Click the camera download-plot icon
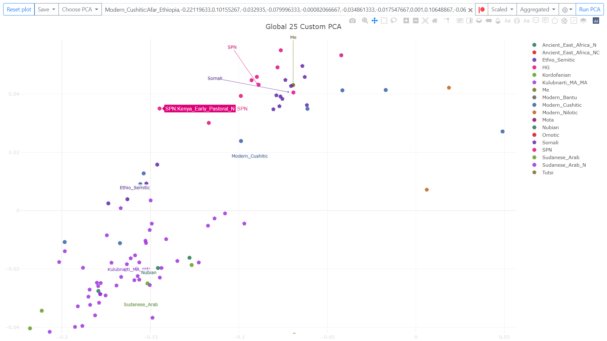The image size is (607, 341). coord(353,21)
